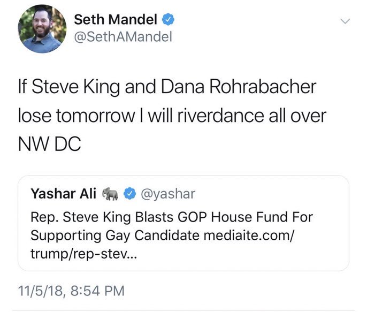Click the Yashar Ali name
Screen dimensions: 367x312
click(64, 194)
